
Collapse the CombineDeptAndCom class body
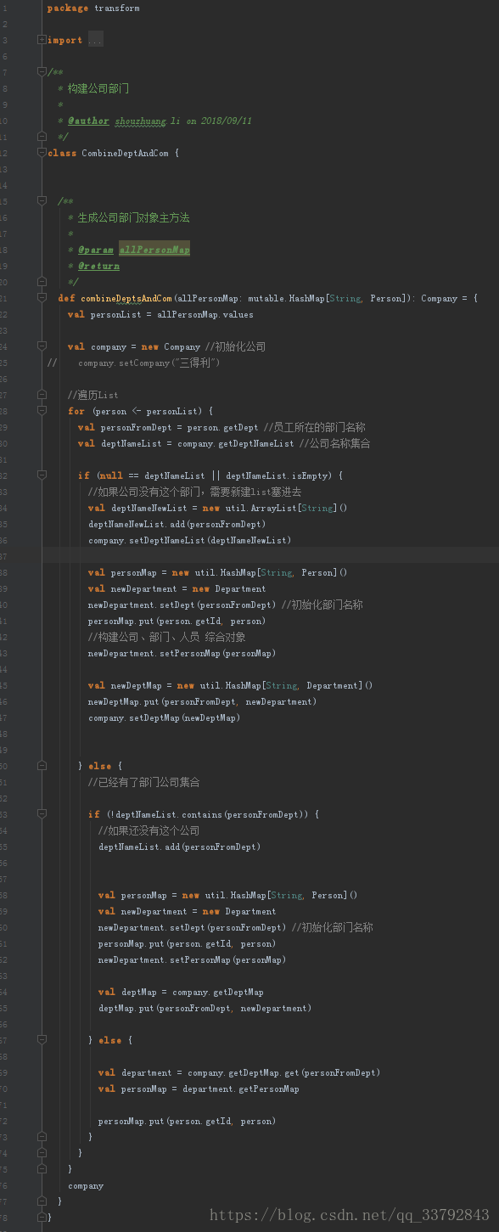[x=42, y=153]
